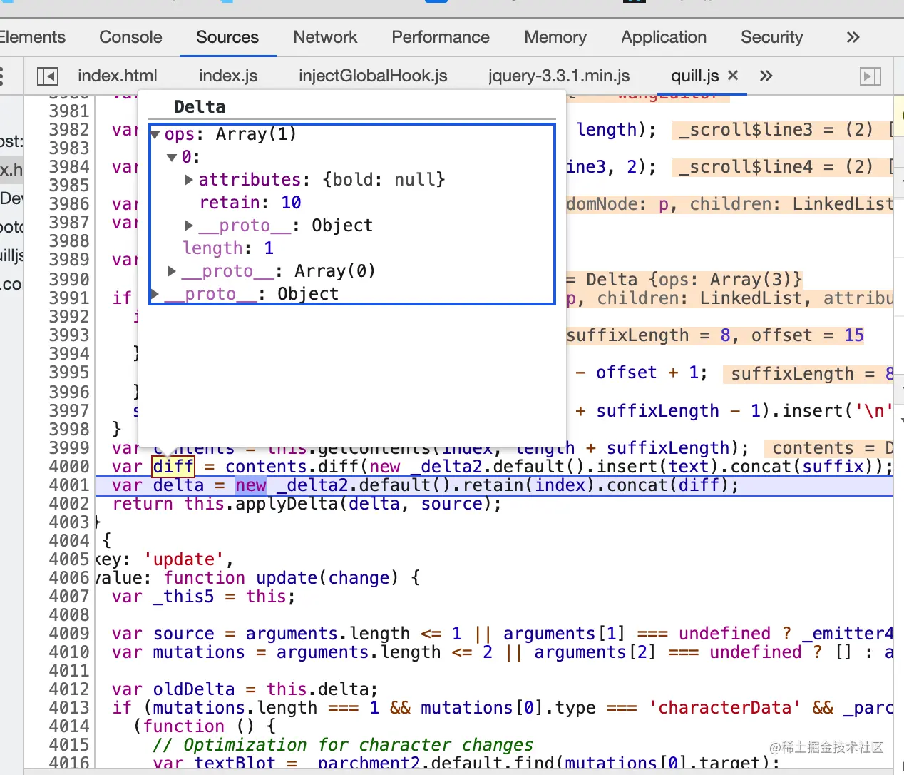The width and height of the screenshot is (904, 775).
Task: Click the retain: 10 property
Action: coord(250,203)
